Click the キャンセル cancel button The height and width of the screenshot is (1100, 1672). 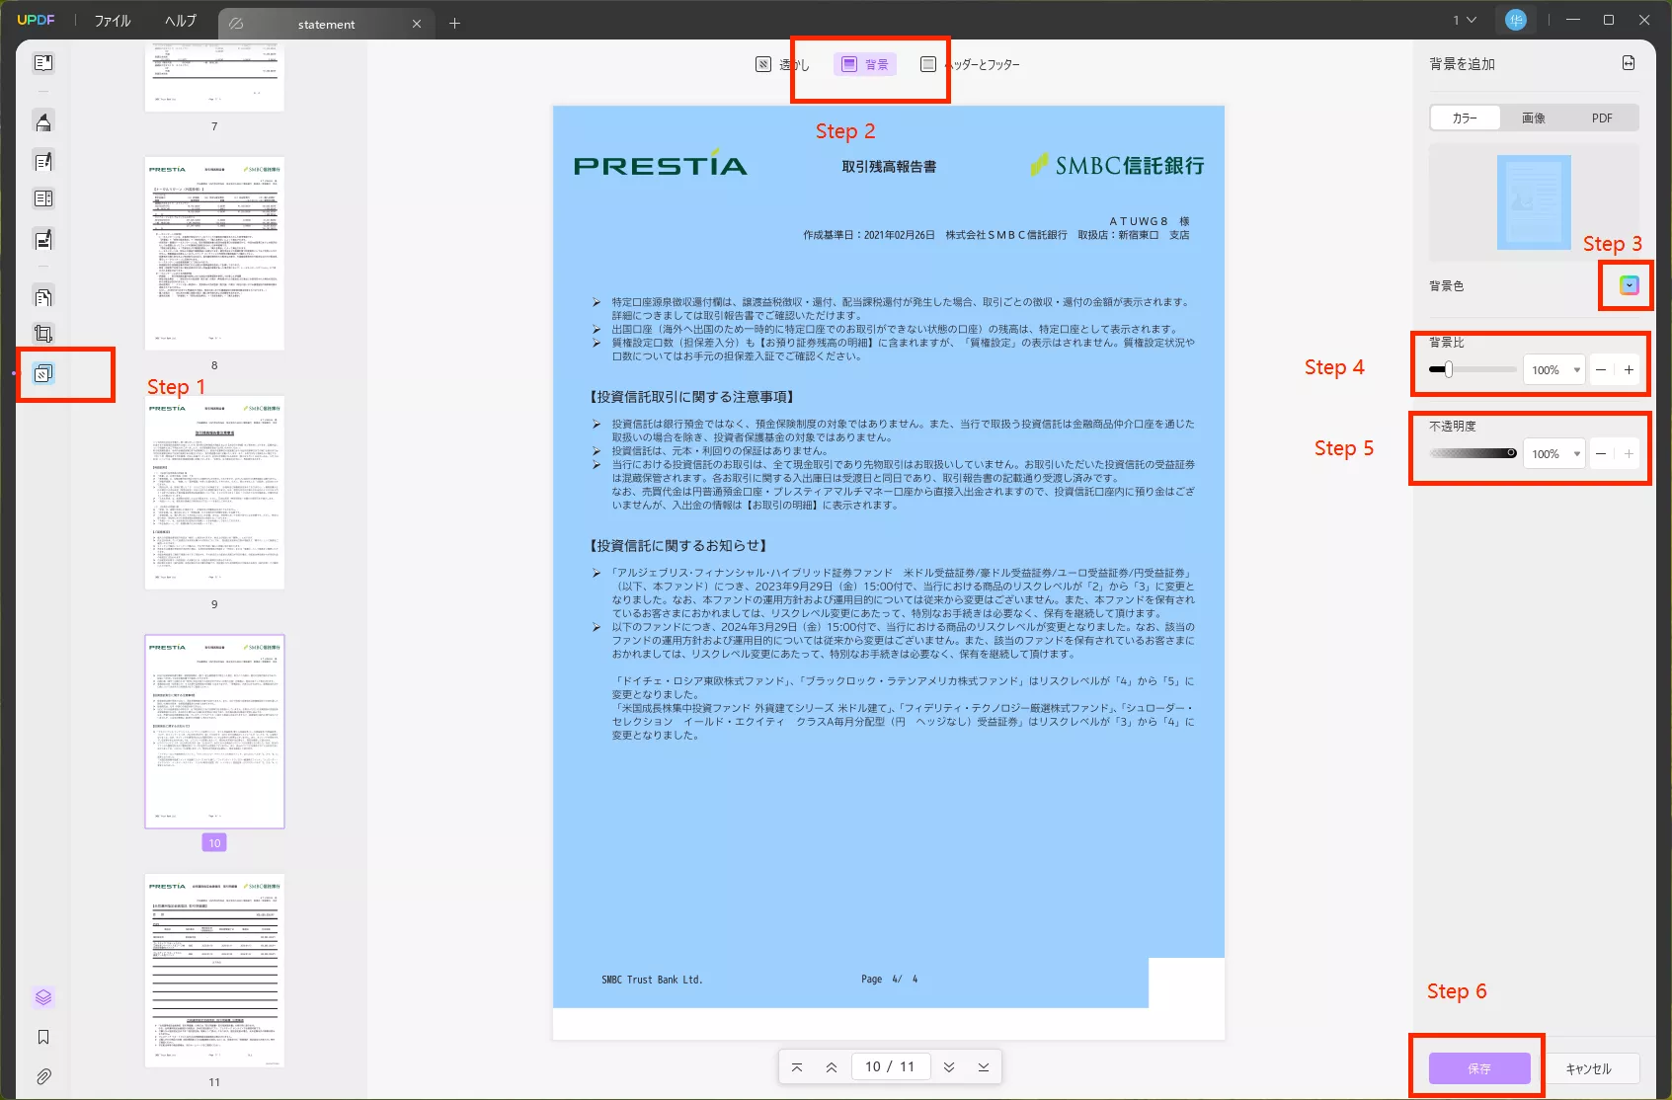pyautogui.click(x=1588, y=1068)
